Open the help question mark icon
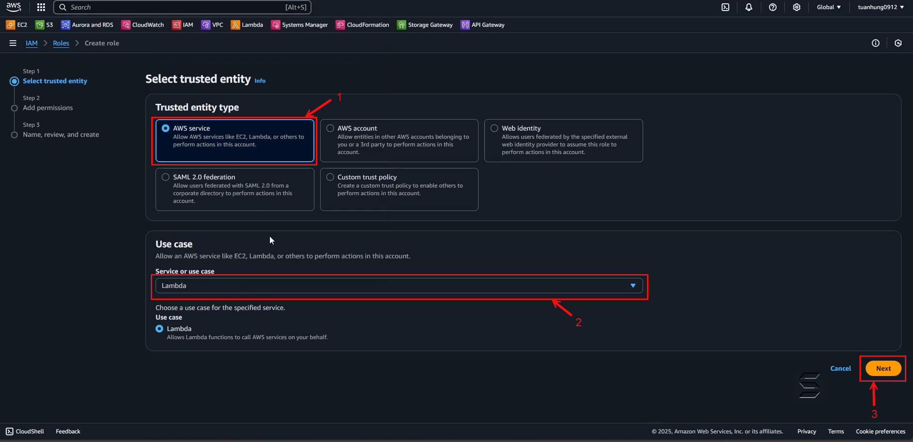This screenshot has height=442, width=913. (773, 7)
